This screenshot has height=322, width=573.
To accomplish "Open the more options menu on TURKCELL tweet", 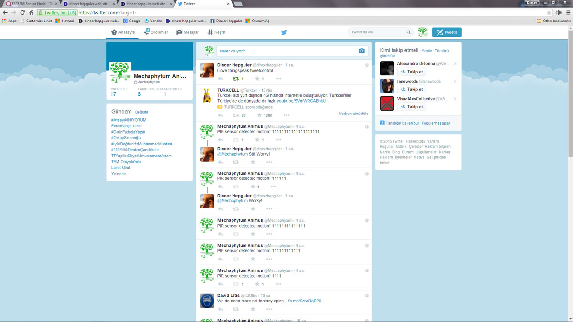I will point(286,114).
